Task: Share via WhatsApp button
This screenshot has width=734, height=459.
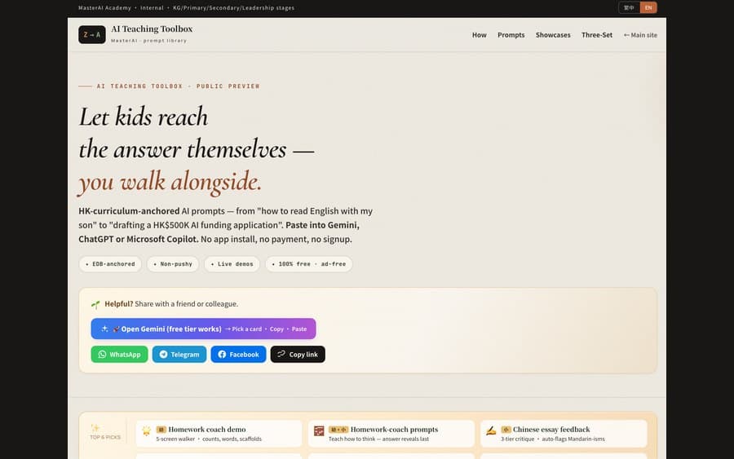Action: [119, 354]
